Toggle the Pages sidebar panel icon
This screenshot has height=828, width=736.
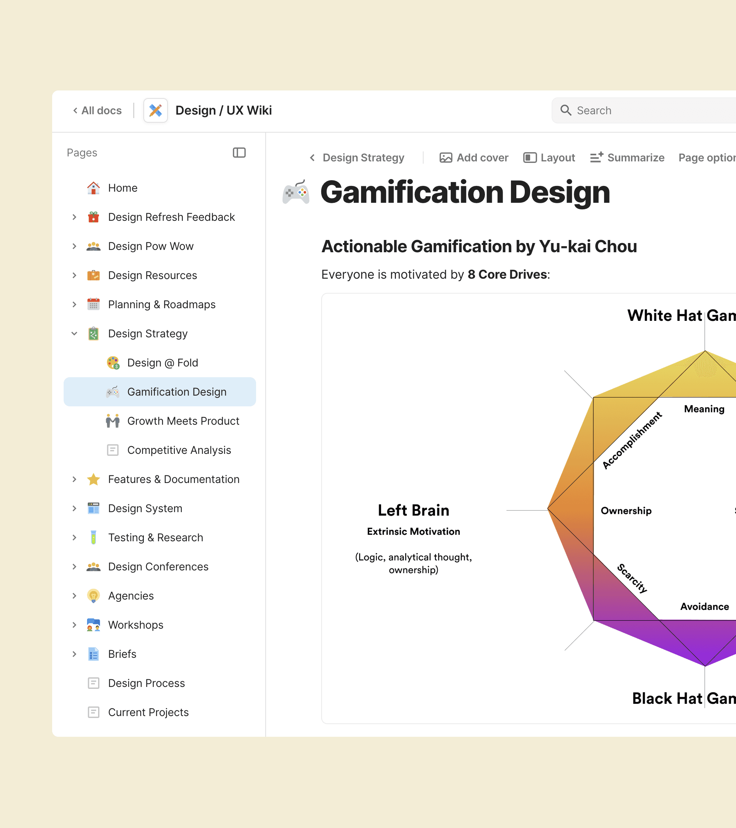pos(239,153)
